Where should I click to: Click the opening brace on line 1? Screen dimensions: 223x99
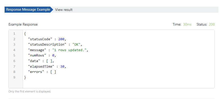click(x=25, y=34)
